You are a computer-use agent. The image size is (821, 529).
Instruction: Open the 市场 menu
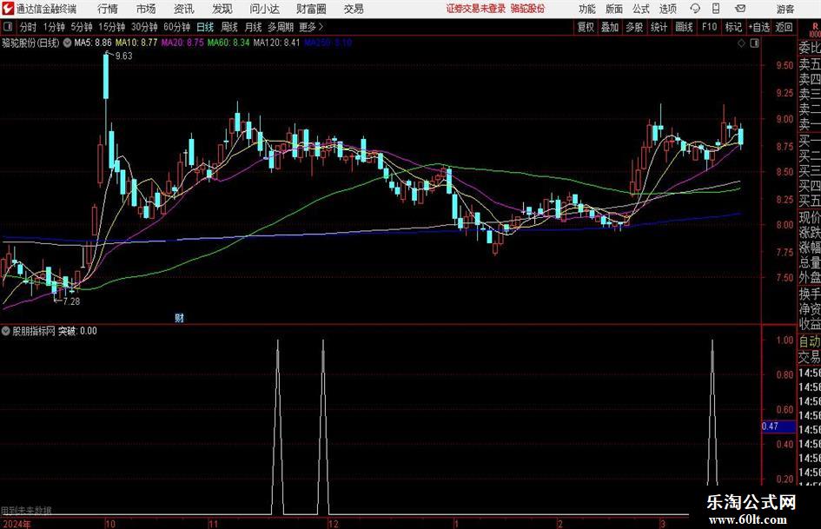tap(146, 9)
